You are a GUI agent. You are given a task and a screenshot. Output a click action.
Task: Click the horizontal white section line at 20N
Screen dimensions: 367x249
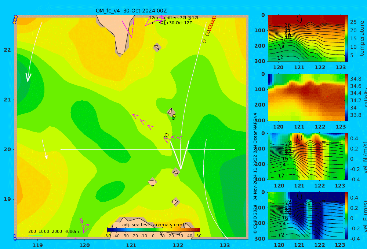pyautogui.click(x=148, y=149)
